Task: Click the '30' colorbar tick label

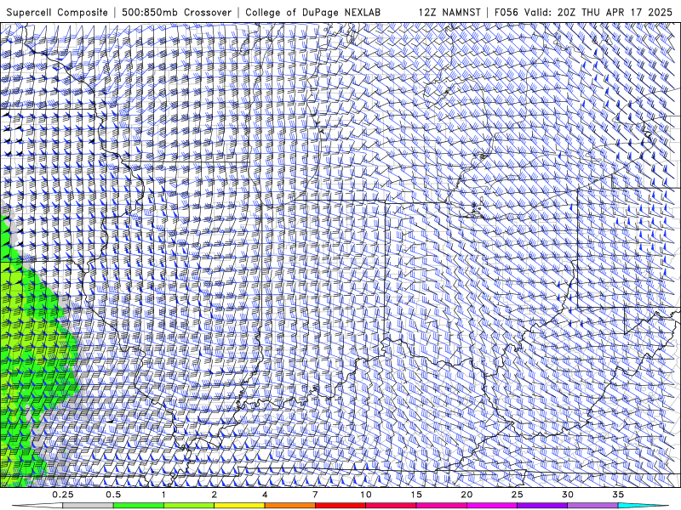Action: tap(567, 495)
